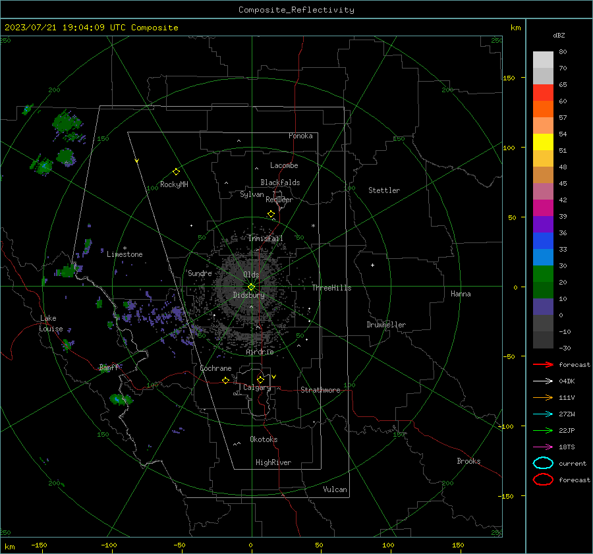Click the yellow radar-site diamond at map center
The width and height of the screenshot is (593, 554).
[x=251, y=287]
